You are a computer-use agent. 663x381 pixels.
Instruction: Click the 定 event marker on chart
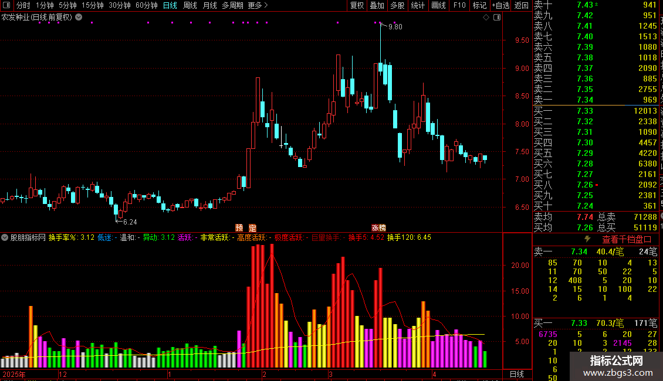252,227
